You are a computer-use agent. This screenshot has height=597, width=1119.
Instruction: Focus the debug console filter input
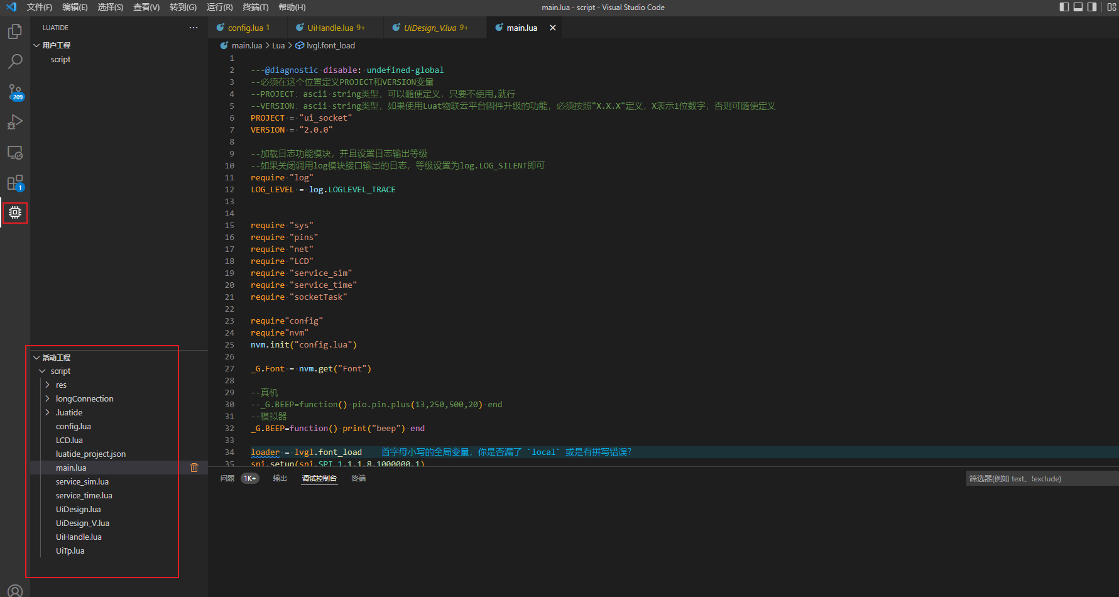pos(1042,478)
